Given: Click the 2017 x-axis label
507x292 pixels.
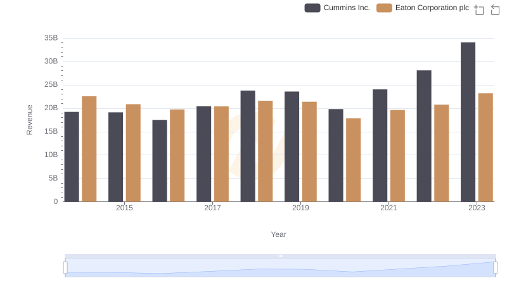Looking at the screenshot, I should [212, 208].
